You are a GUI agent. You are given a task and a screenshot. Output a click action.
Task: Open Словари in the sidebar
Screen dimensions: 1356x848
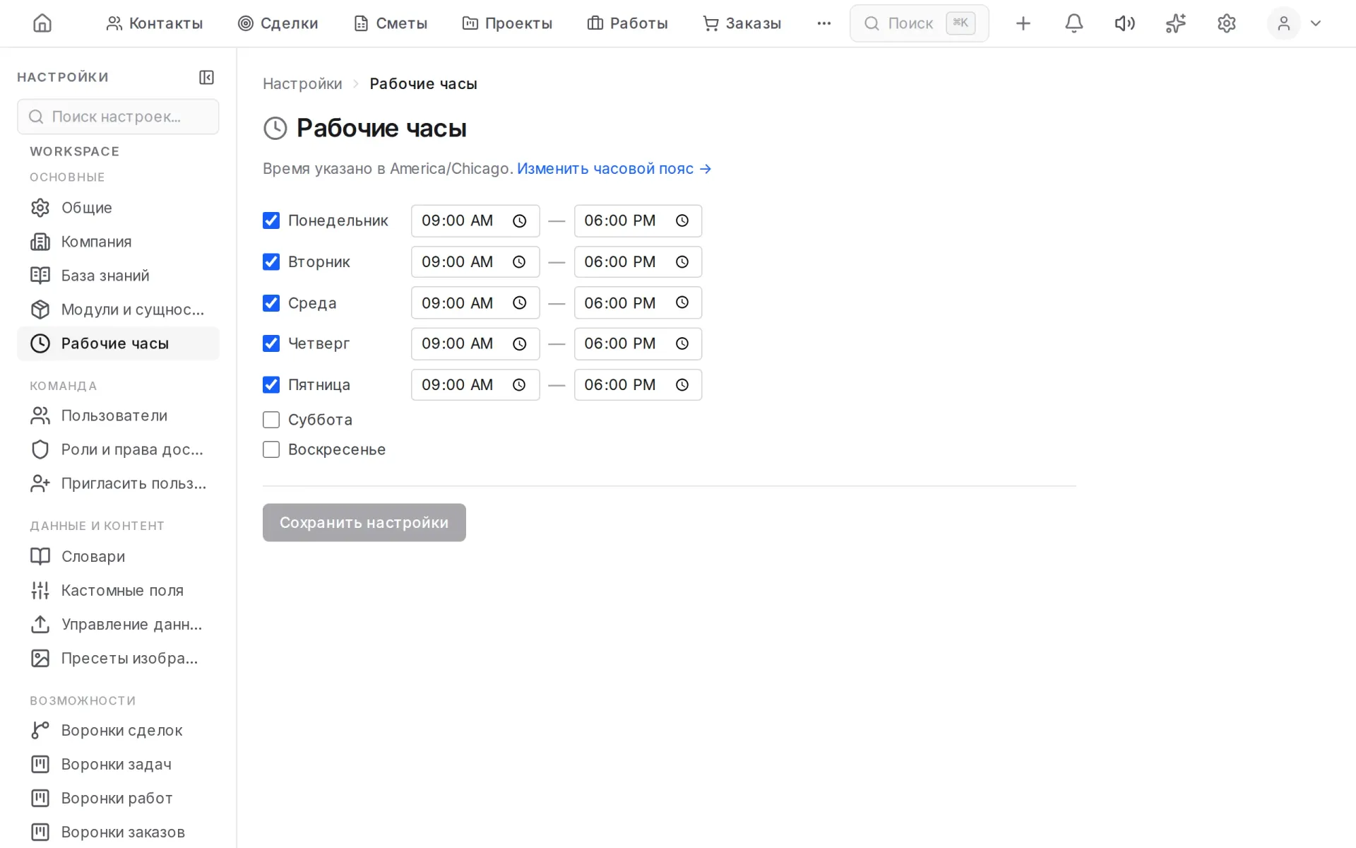118,557
